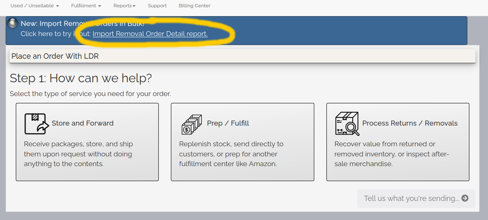Open the Import Removal Order Detail report link
The width and height of the screenshot is (488, 220).
[150, 34]
